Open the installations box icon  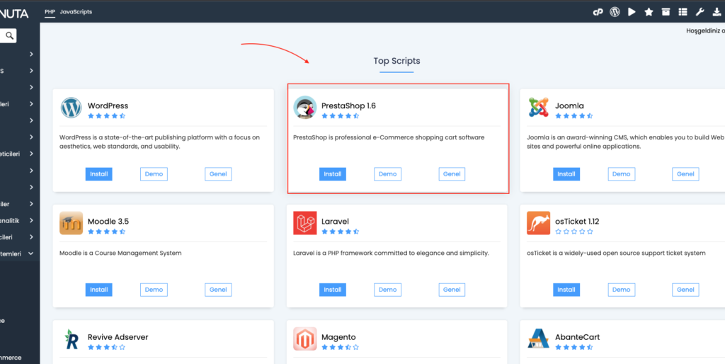click(666, 12)
